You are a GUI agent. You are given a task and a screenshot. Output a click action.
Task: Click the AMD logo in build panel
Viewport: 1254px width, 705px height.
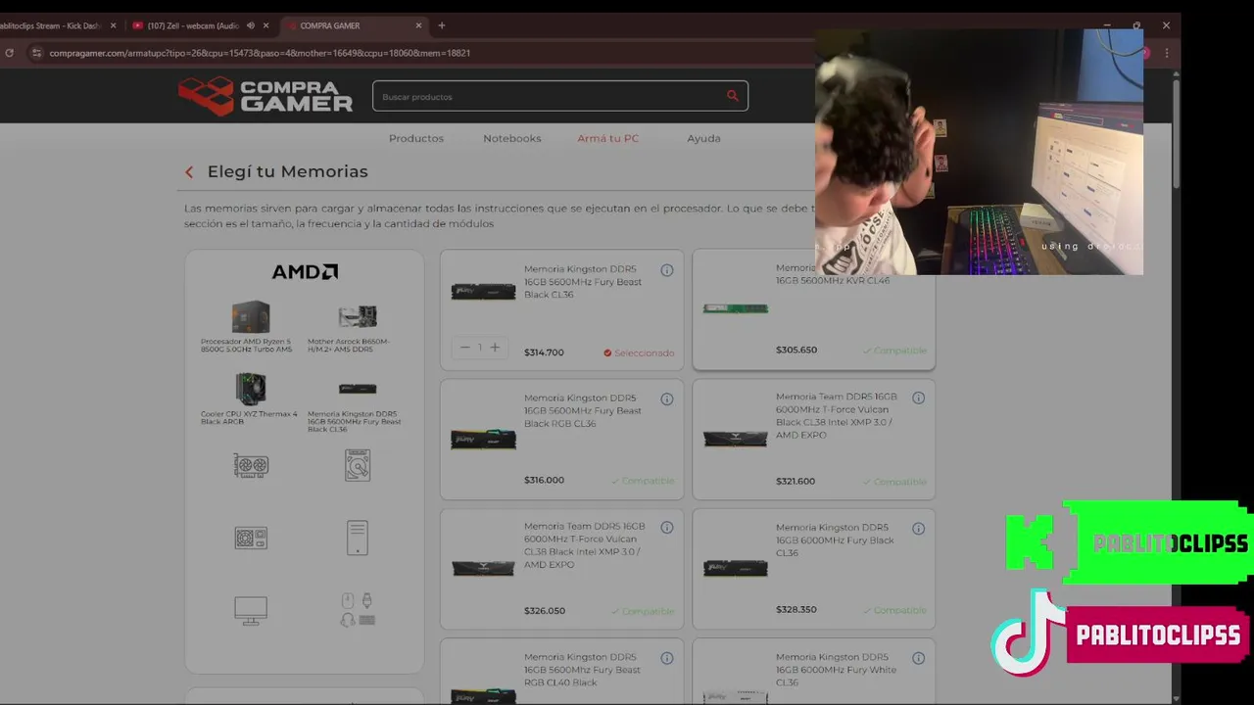(305, 271)
